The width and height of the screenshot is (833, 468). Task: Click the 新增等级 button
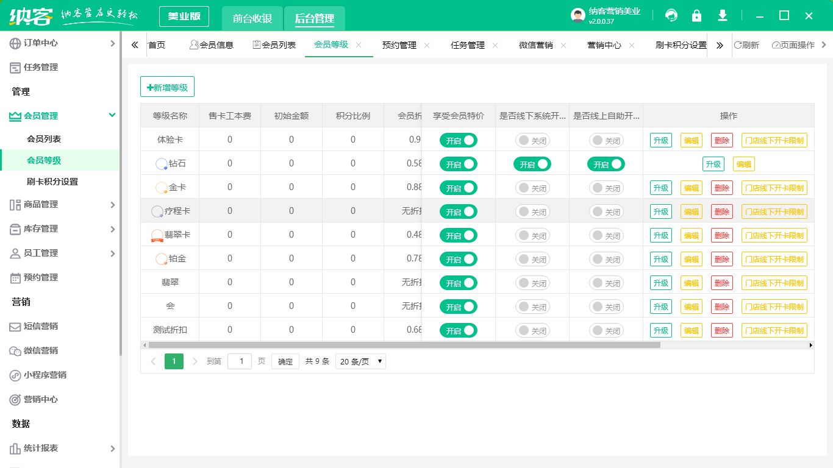click(x=167, y=87)
